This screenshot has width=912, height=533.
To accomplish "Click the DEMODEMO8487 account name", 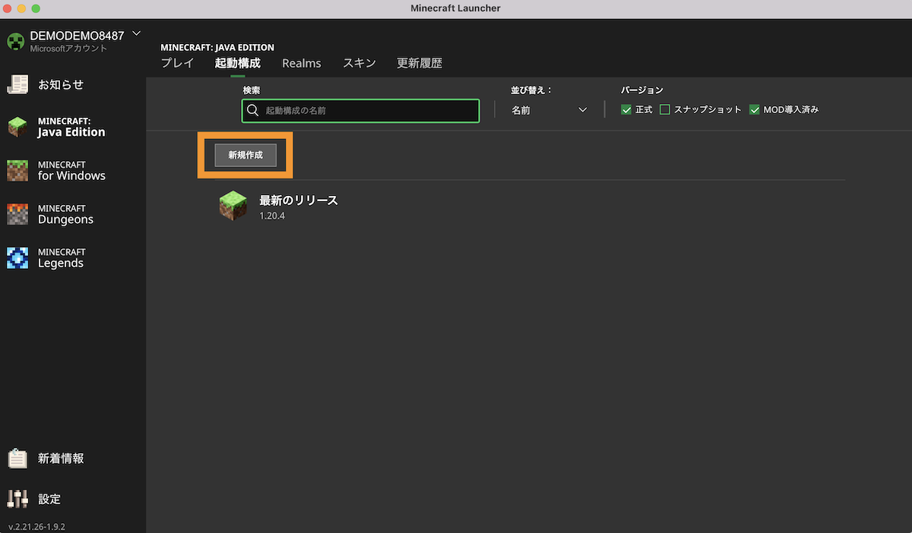I will coord(77,36).
